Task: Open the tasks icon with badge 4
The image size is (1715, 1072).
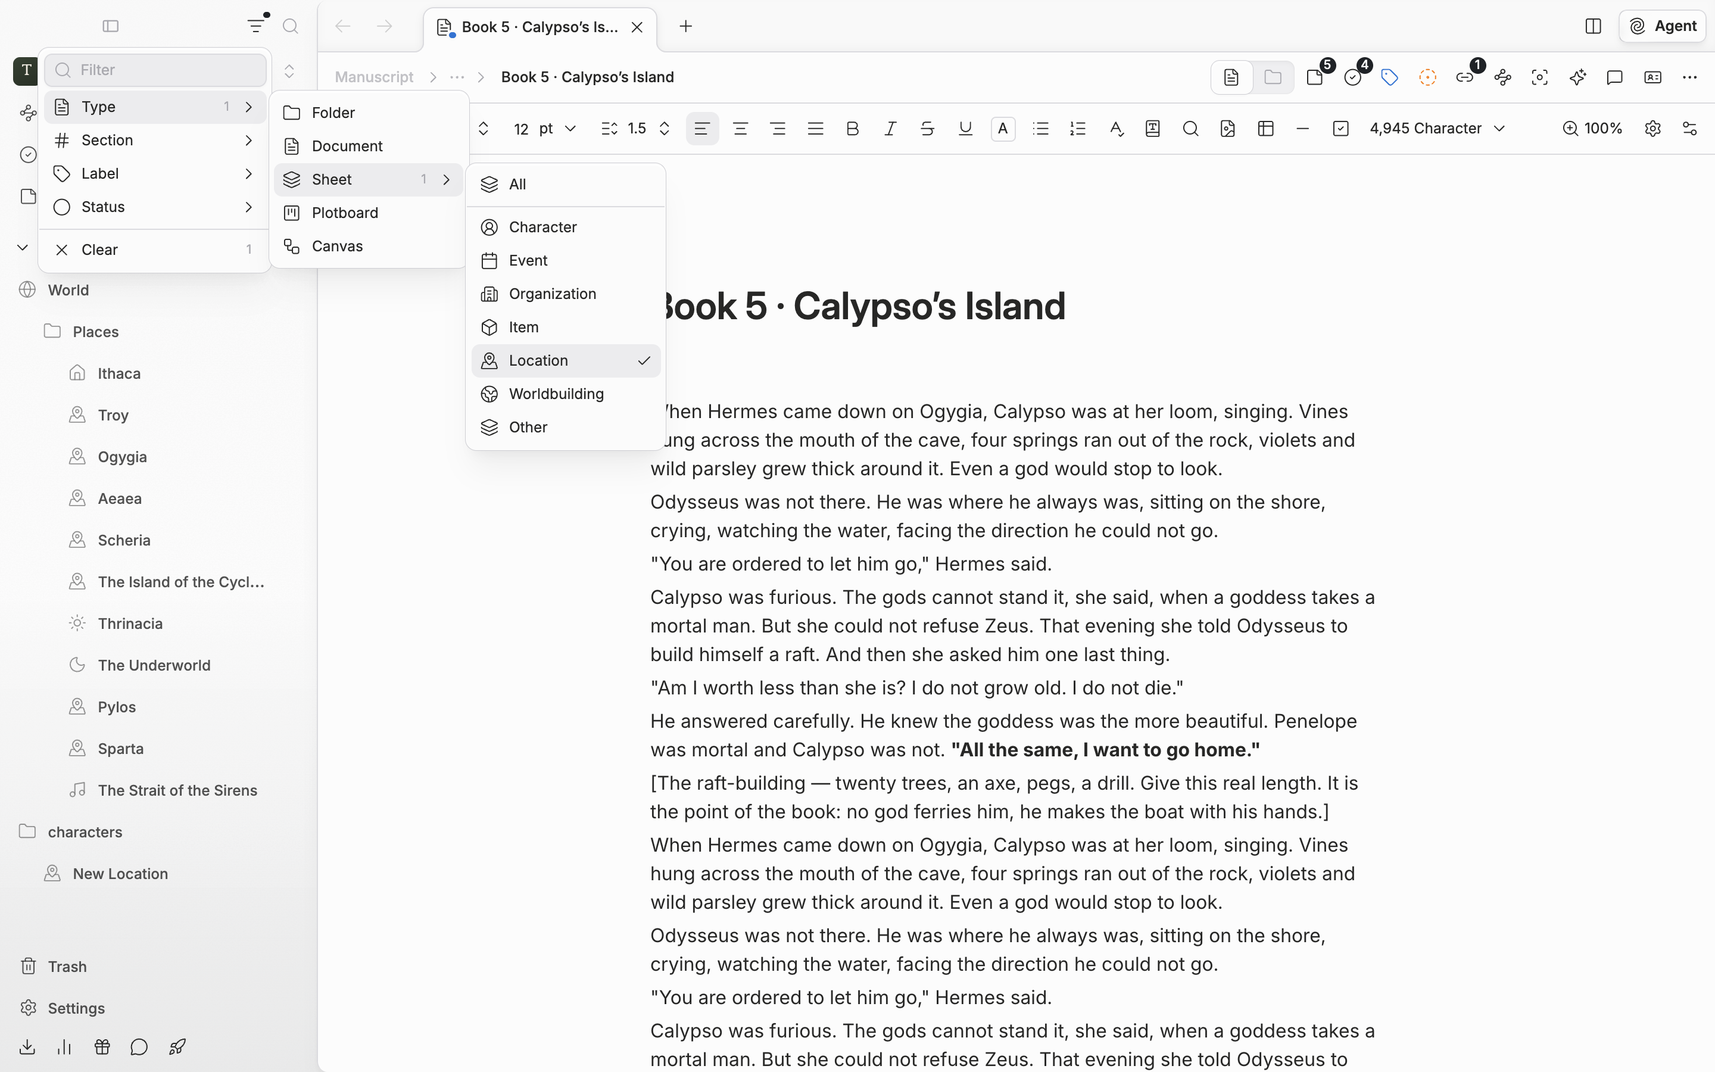Action: coord(1354,77)
